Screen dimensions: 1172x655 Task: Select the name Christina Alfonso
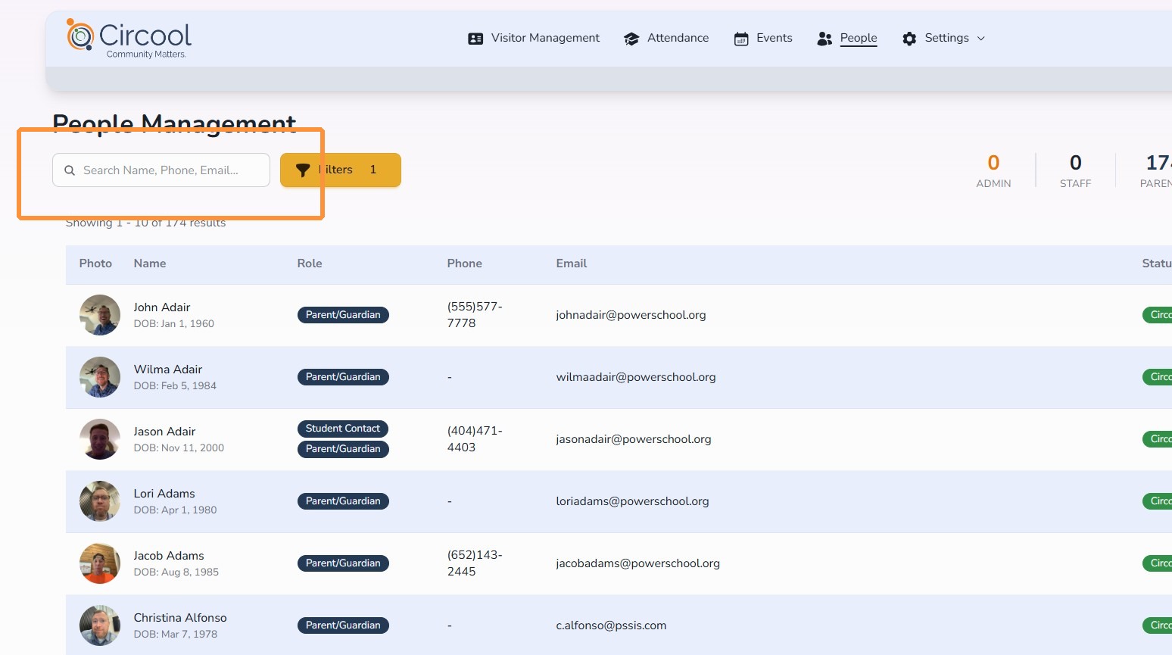pos(180,618)
